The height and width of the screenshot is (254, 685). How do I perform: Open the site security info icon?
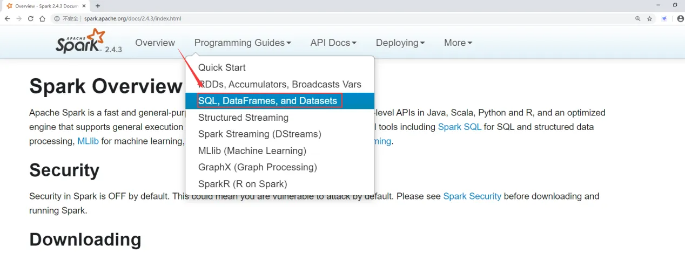(x=57, y=18)
